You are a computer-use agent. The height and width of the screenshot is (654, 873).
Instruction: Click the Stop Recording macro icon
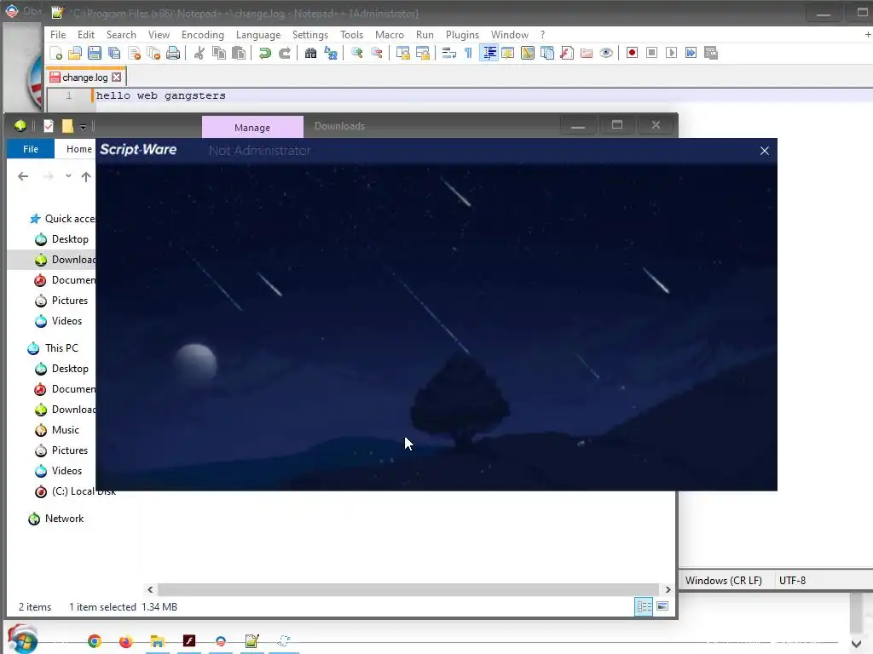pos(651,53)
